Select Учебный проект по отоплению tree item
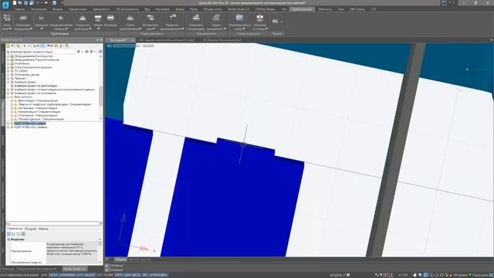 (x=35, y=93)
